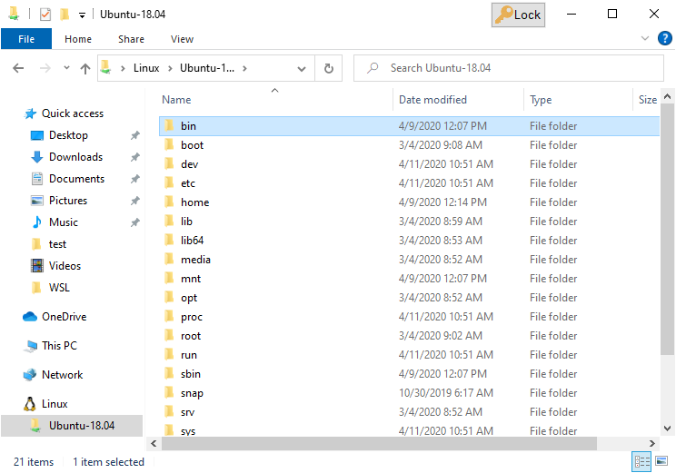
Task: Click the horizontal scrollbar right arrow
Action: click(x=651, y=443)
